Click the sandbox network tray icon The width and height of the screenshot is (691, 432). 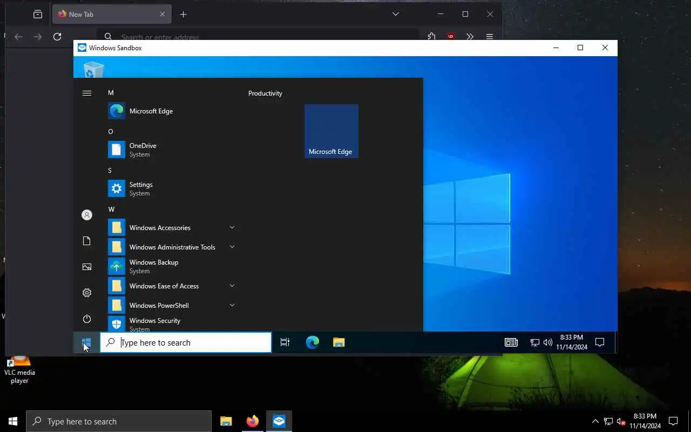pos(534,342)
